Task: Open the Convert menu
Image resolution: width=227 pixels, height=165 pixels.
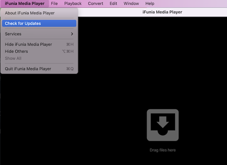Action: (96, 4)
